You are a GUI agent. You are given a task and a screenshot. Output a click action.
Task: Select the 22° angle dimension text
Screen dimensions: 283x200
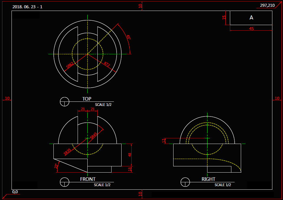[55, 166]
